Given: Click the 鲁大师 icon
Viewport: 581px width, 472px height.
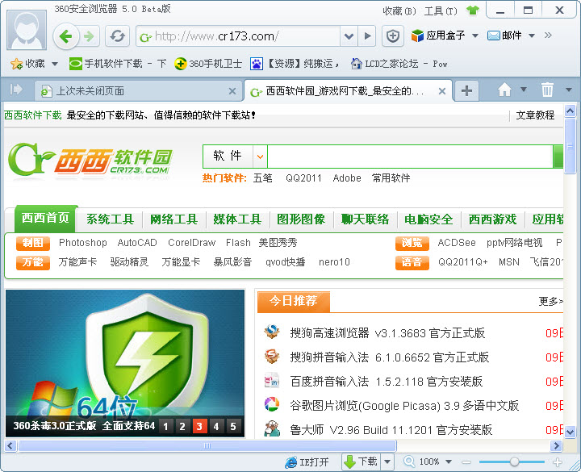Looking at the screenshot, I should (x=272, y=429).
